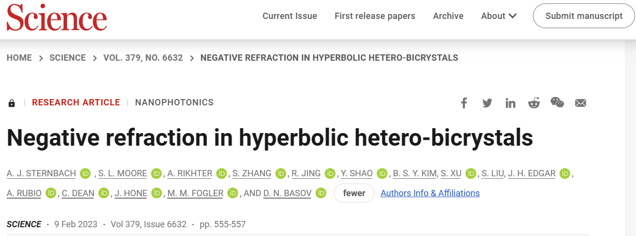This screenshot has height=236, width=636.
Task: Share article via Twitter icon
Action: (x=487, y=103)
